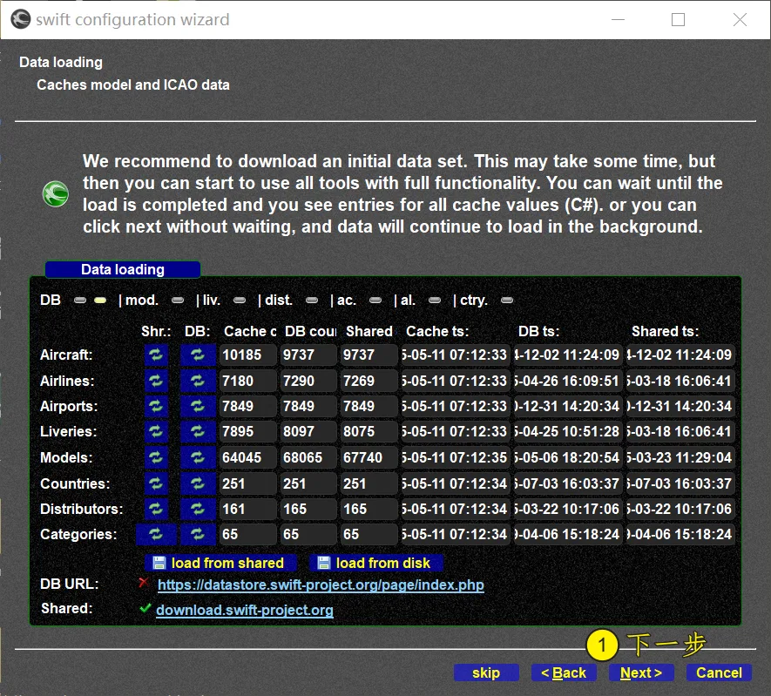Viewport: 771px width, 696px height.
Task: Reload Airports data from shared
Action: pos(156,407)
